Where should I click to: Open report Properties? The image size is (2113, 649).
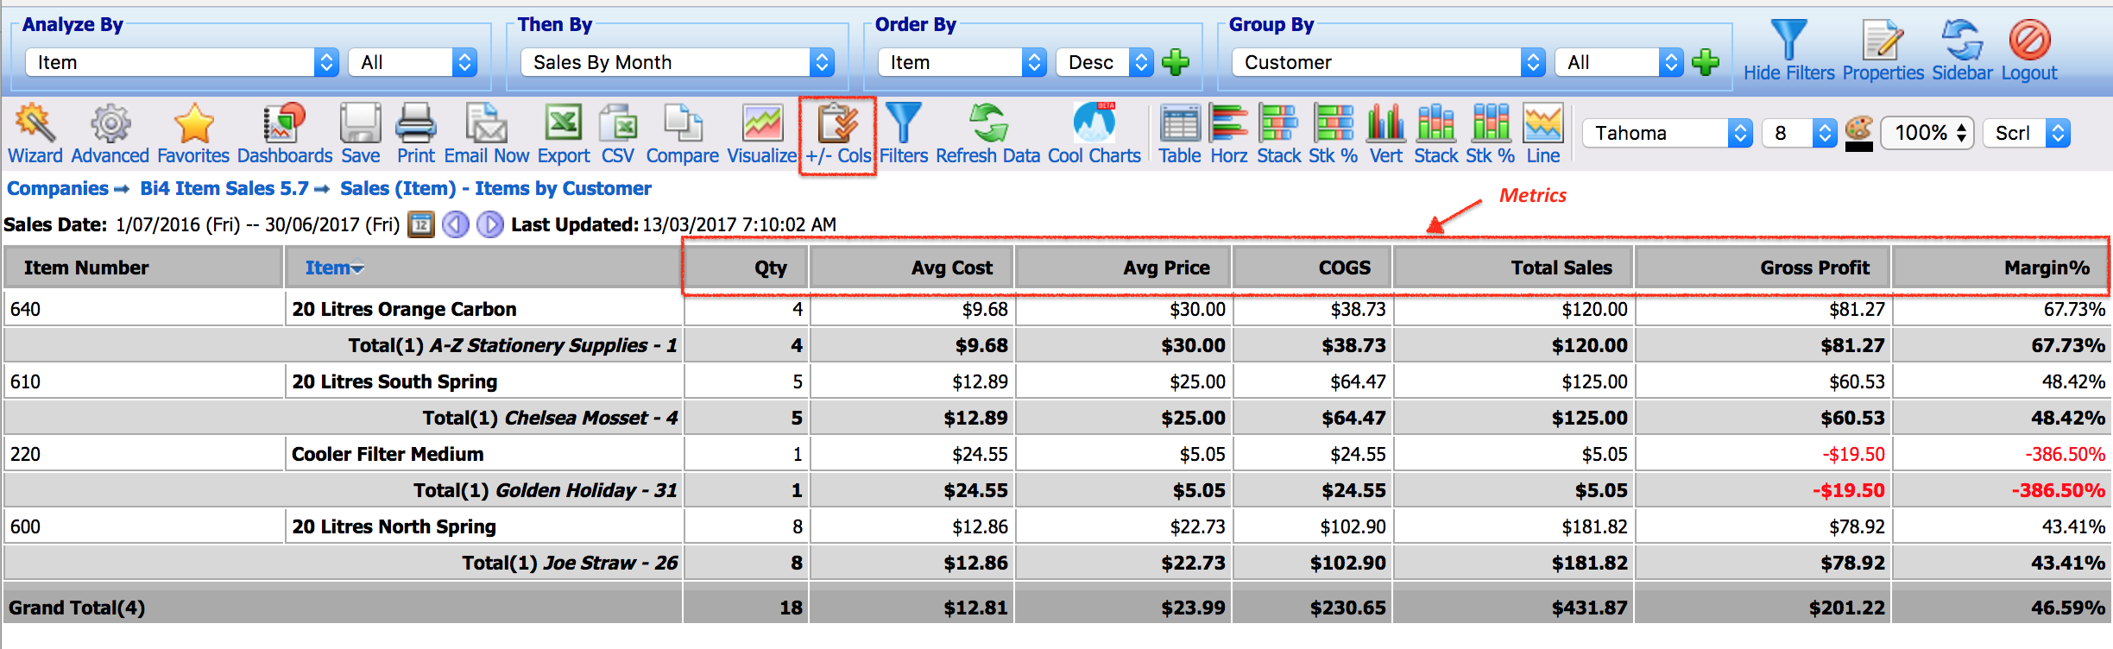point(1883,51)
